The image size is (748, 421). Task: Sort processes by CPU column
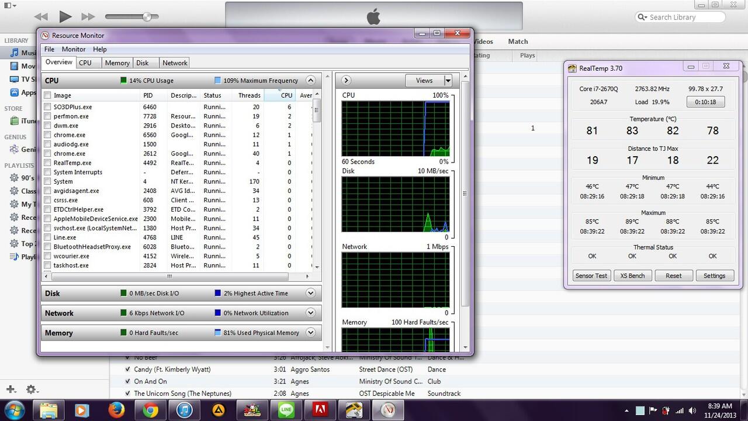coord(280,95)
